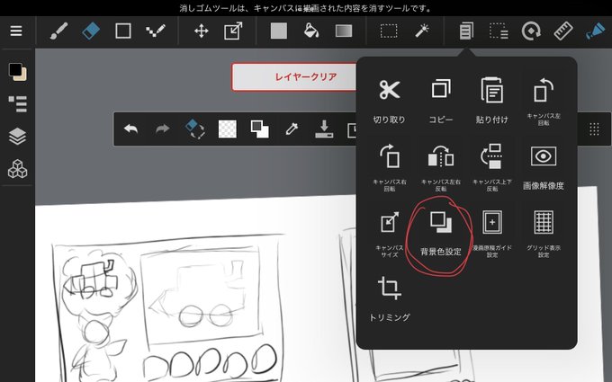Select the Brush tool

(58, 31)
